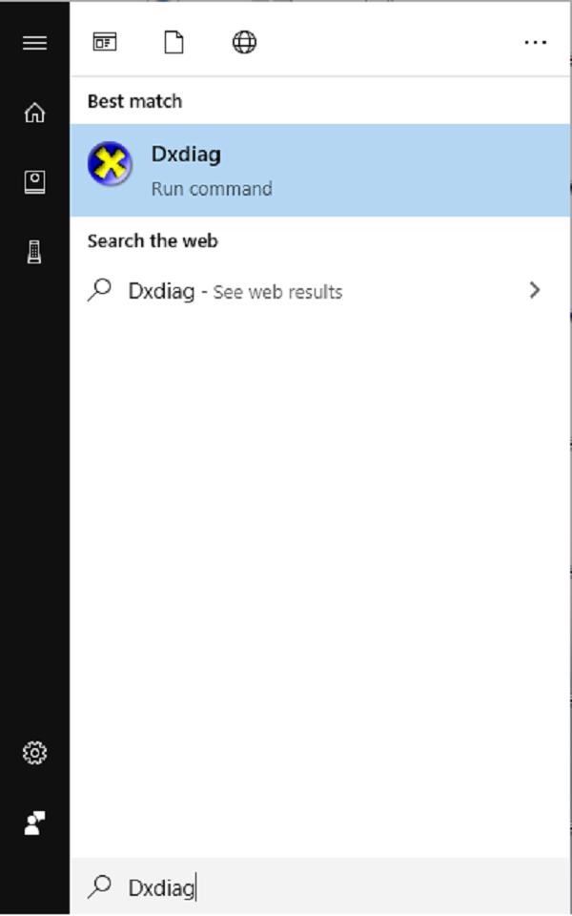Click the Dxdiag yellow X app icon

[x=110, y=165]
